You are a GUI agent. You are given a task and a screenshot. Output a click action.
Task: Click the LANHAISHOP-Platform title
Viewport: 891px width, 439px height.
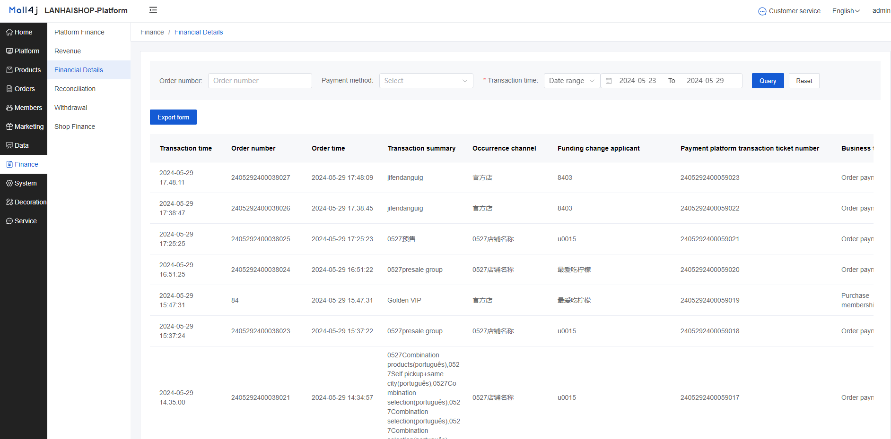point(86,10)
